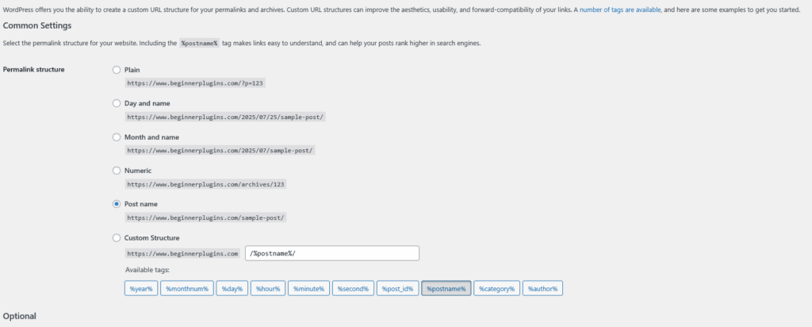Toggle the highlighted %postname% tag button
This screenshot has width=812, height=327.
coord(446,289)
